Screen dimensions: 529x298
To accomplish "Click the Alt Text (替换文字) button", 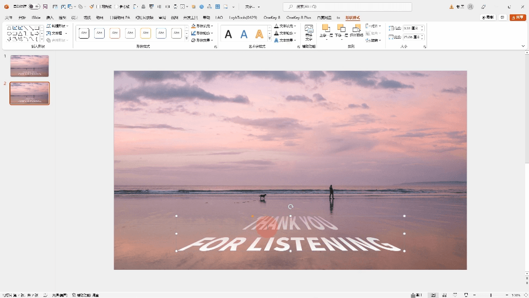I will coord(309,33).
